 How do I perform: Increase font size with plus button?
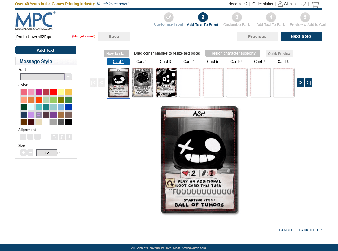[23, 152]
